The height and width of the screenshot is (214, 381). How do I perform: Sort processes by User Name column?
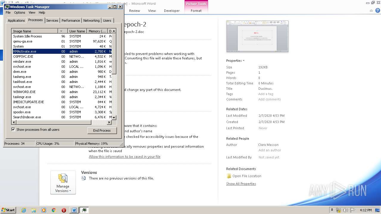pos(77,31)
